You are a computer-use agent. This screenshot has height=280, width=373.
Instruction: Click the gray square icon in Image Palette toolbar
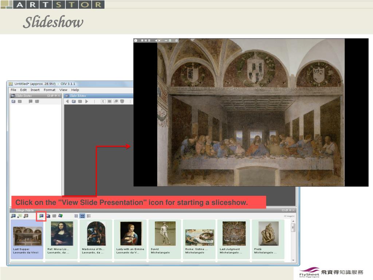[54, 216]
